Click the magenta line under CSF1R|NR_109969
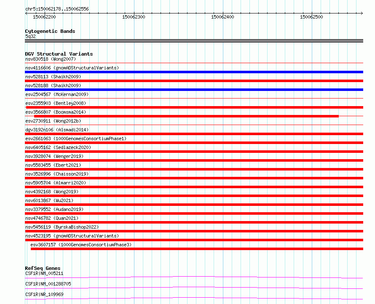Image resolution: width=375 pixels, height=304 pixels. coord(194,298)
